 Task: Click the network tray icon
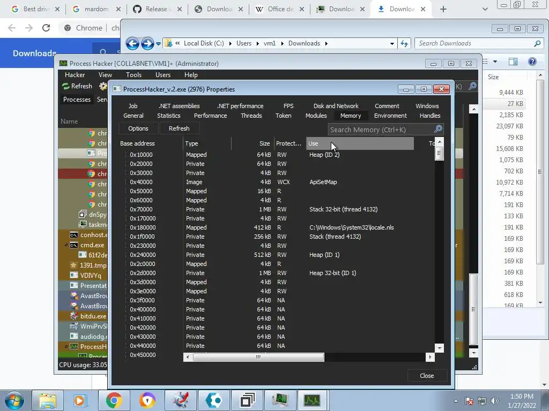[482, 401]
